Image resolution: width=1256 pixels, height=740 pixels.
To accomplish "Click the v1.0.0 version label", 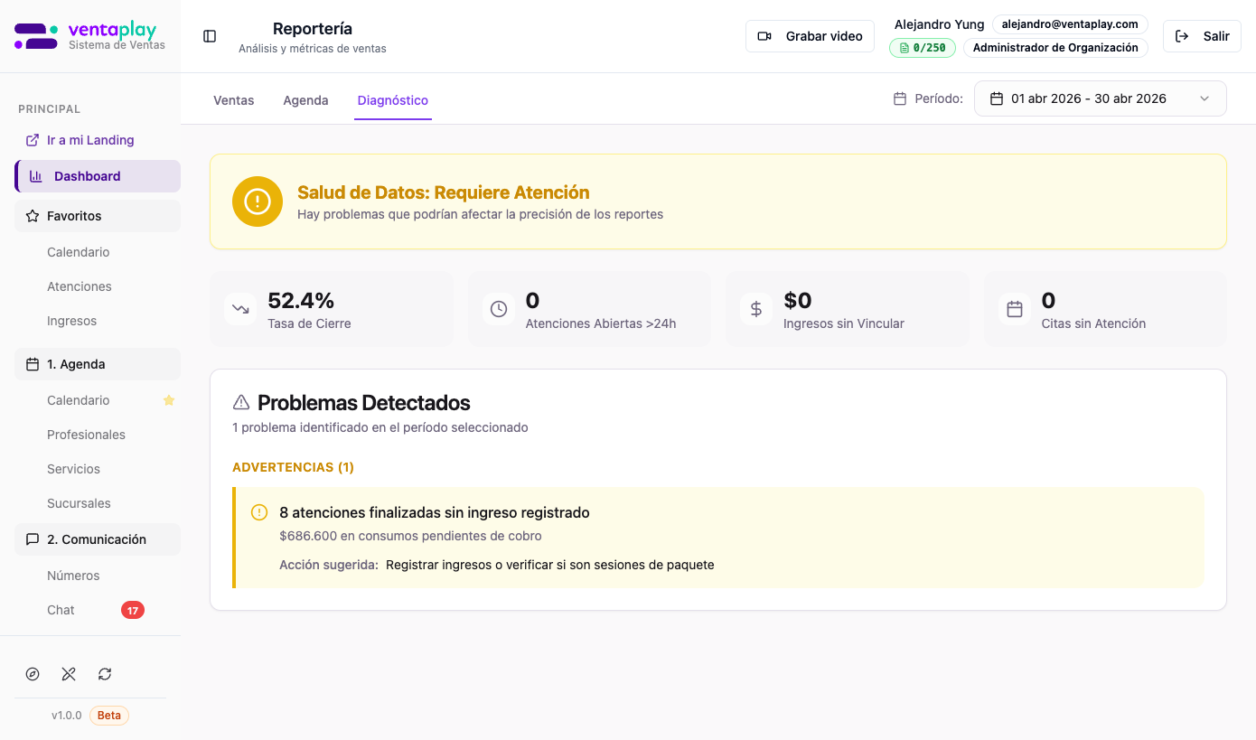I will pyautogui.click(x=66, y=716).
